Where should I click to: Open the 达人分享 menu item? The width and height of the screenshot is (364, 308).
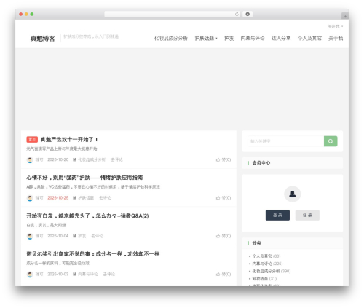click(x=281, y=38)
